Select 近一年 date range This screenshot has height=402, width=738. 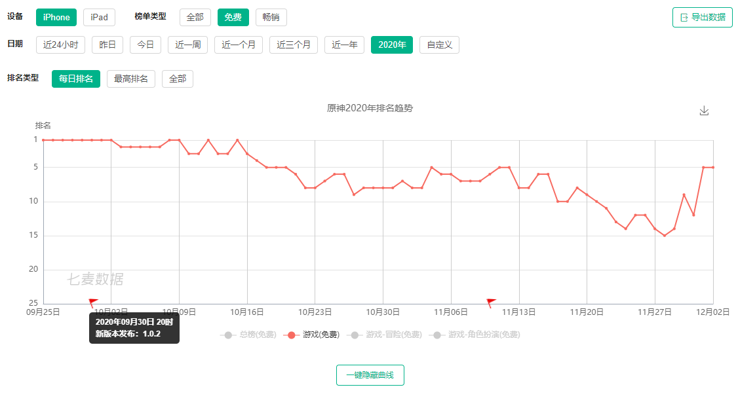click(x=345, y=45)
